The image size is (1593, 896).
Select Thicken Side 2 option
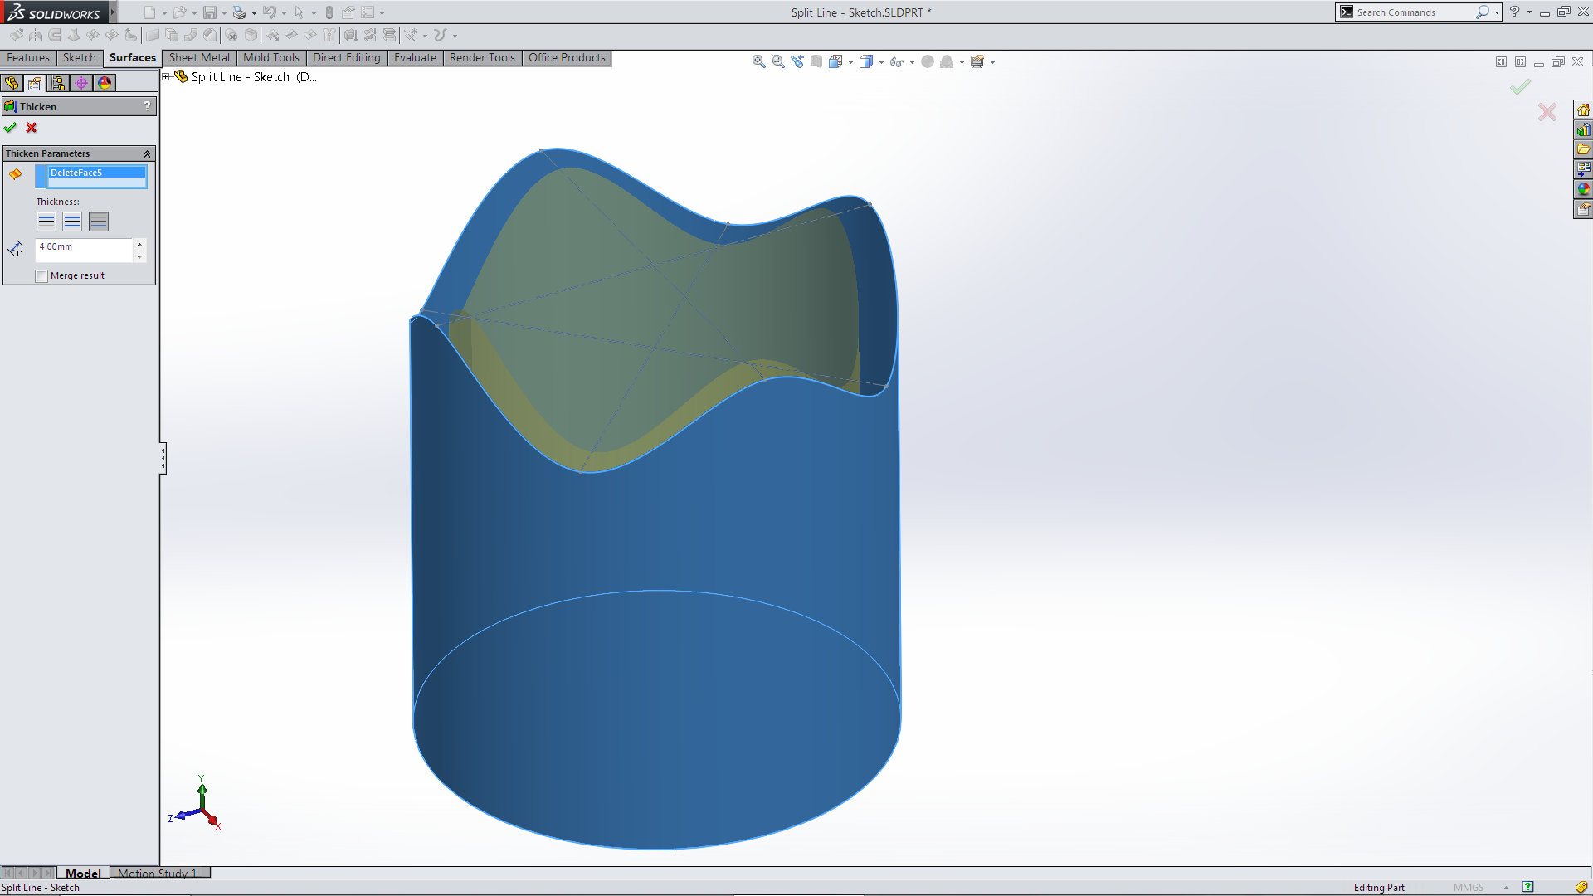[99, 222]
